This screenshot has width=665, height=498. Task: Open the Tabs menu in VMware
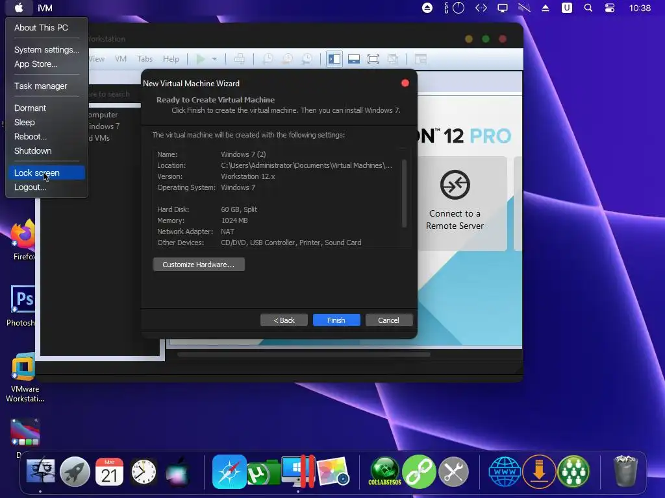[145, 59]
